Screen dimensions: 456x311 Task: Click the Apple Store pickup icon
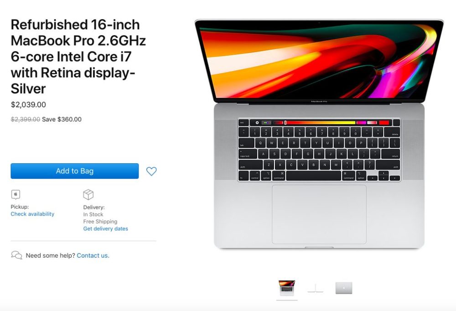coord(16,194)
